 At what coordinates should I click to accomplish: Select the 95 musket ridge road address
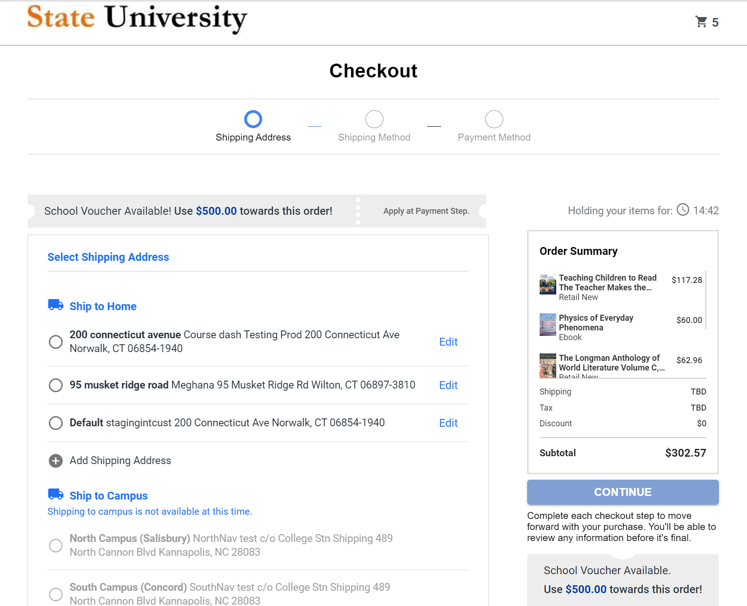56,385
